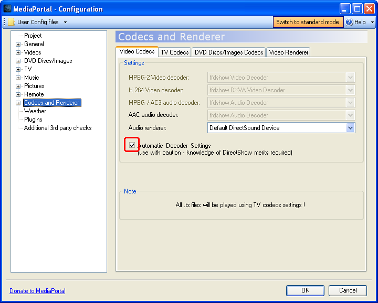The image size is (378, 303).
Task: Expand the General tree node
Action: (18, 45)
